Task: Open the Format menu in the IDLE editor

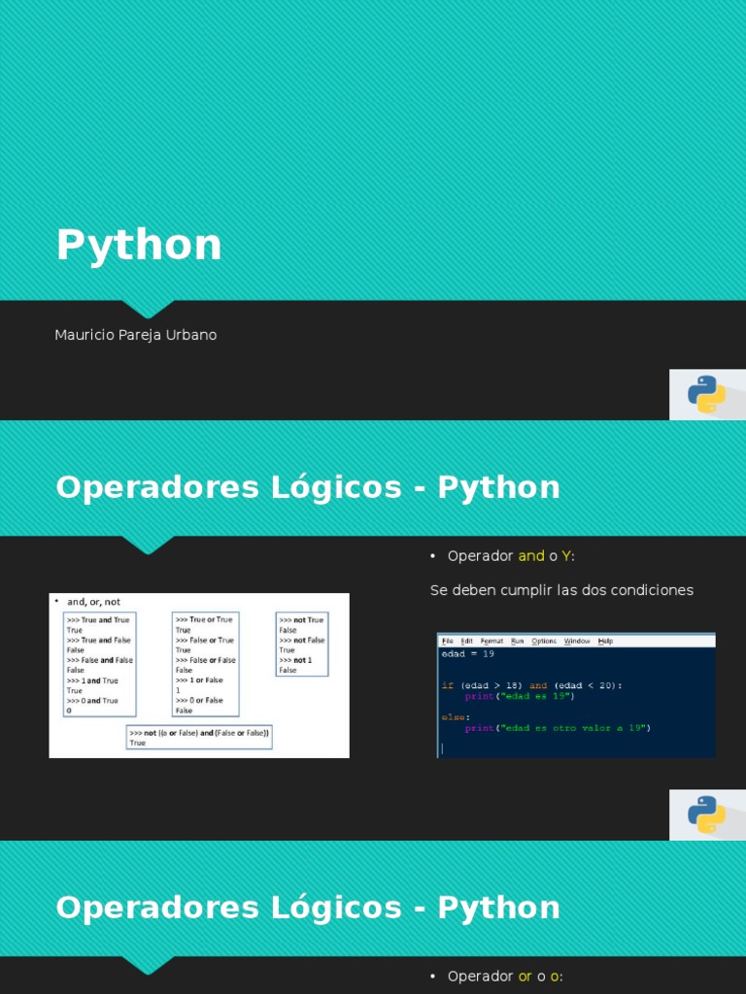Action: click(x=492, y=641)
